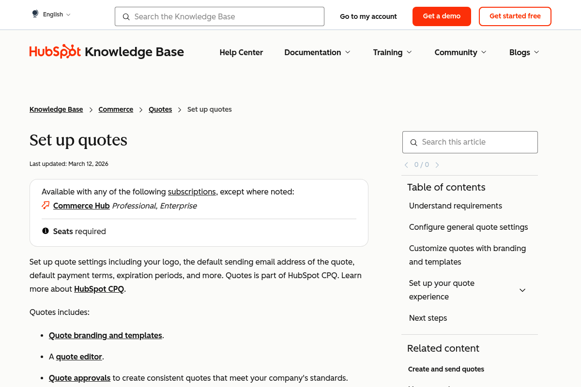This screenshot has width=581, height=387.
Task: Click the language globe icon
Action: click(x=34, y=14)
